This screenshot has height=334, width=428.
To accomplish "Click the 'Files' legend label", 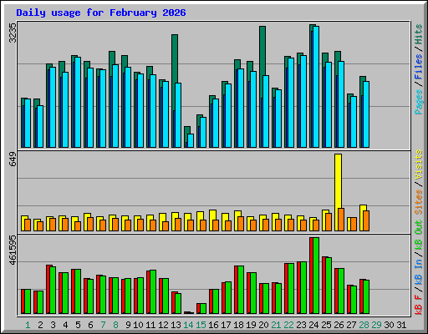I will pyautogui.click(x=419, y=67).
